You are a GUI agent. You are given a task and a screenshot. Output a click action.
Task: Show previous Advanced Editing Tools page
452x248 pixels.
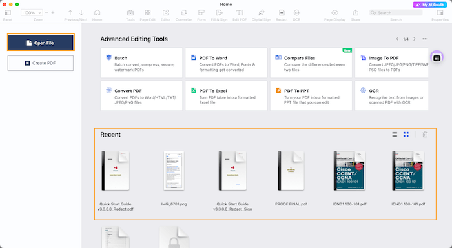397,39
